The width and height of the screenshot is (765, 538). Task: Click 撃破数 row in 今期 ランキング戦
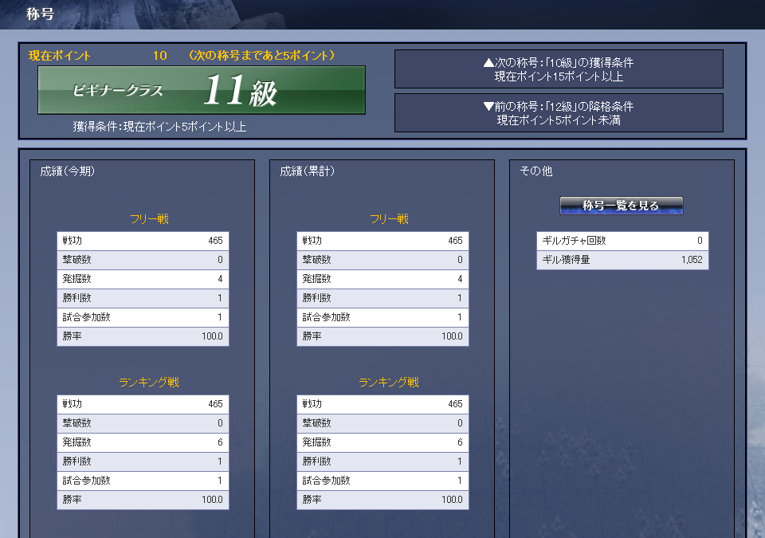pyautogui.click(x=143, y=423)
